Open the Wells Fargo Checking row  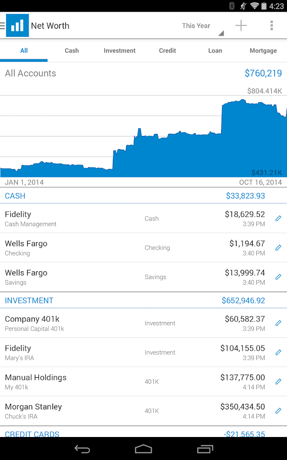pyautogui.click(x=143, y=247)
